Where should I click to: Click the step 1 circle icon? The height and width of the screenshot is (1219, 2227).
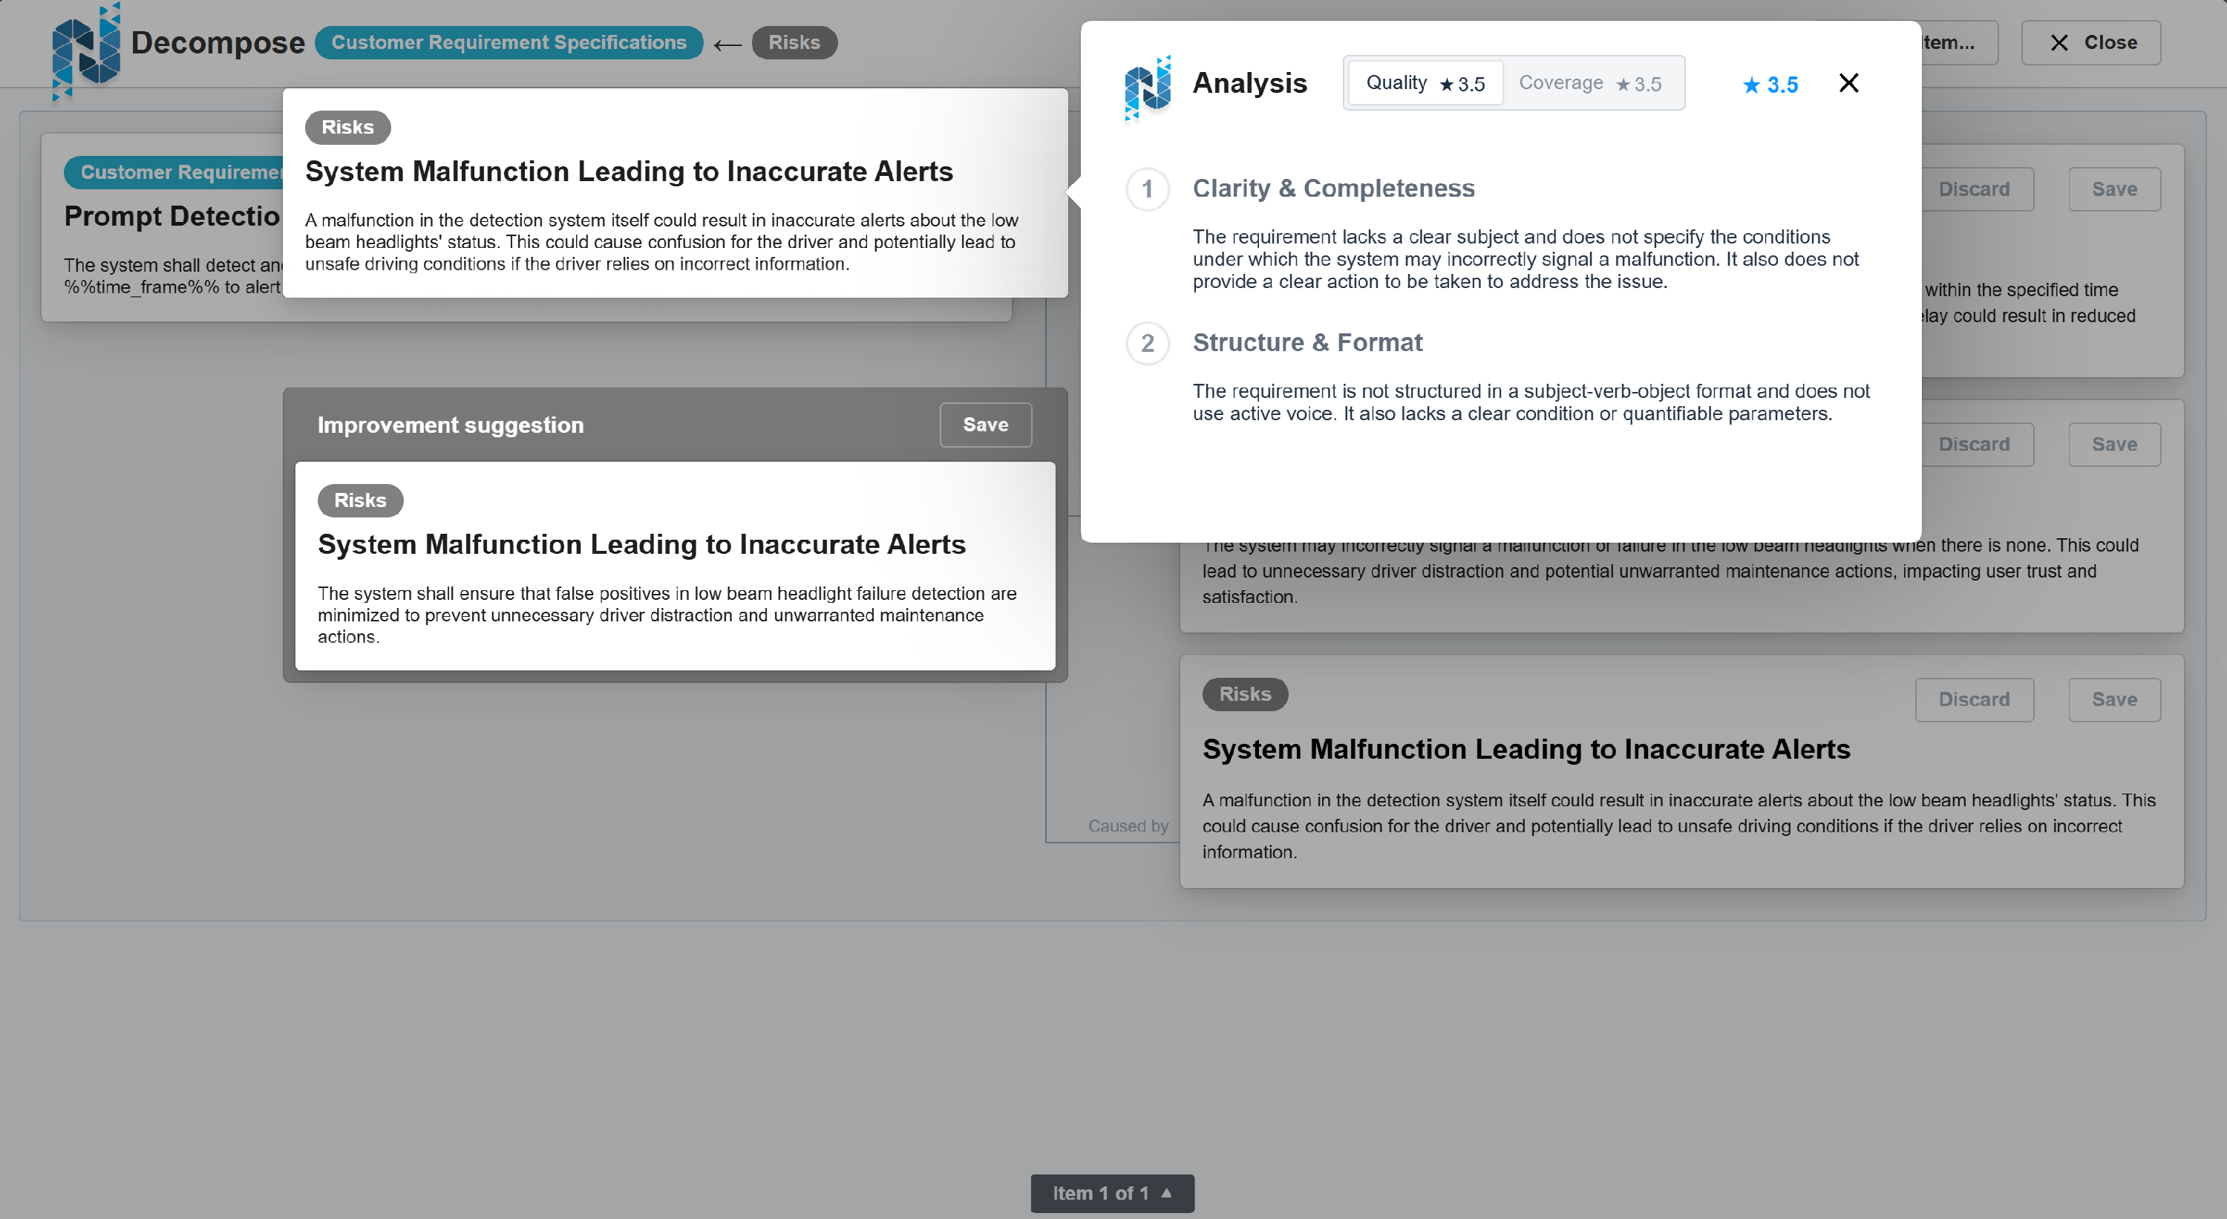tap(1147, 189)
